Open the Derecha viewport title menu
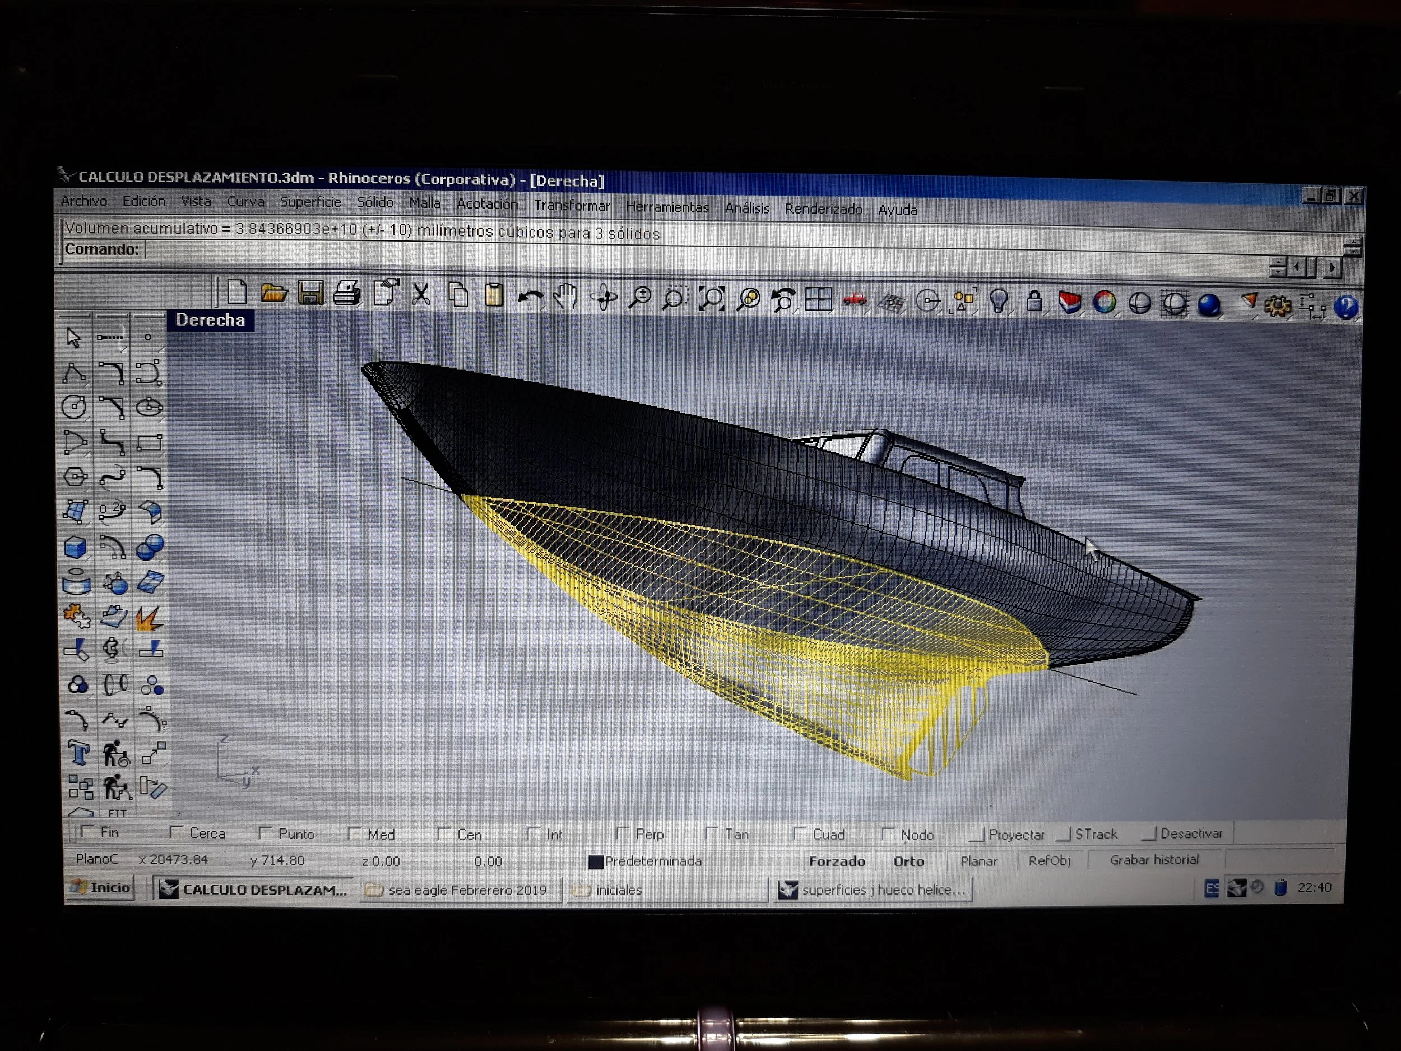Image resolution: width=1401 pixels, height=1051 pixels. click(210, 320)
